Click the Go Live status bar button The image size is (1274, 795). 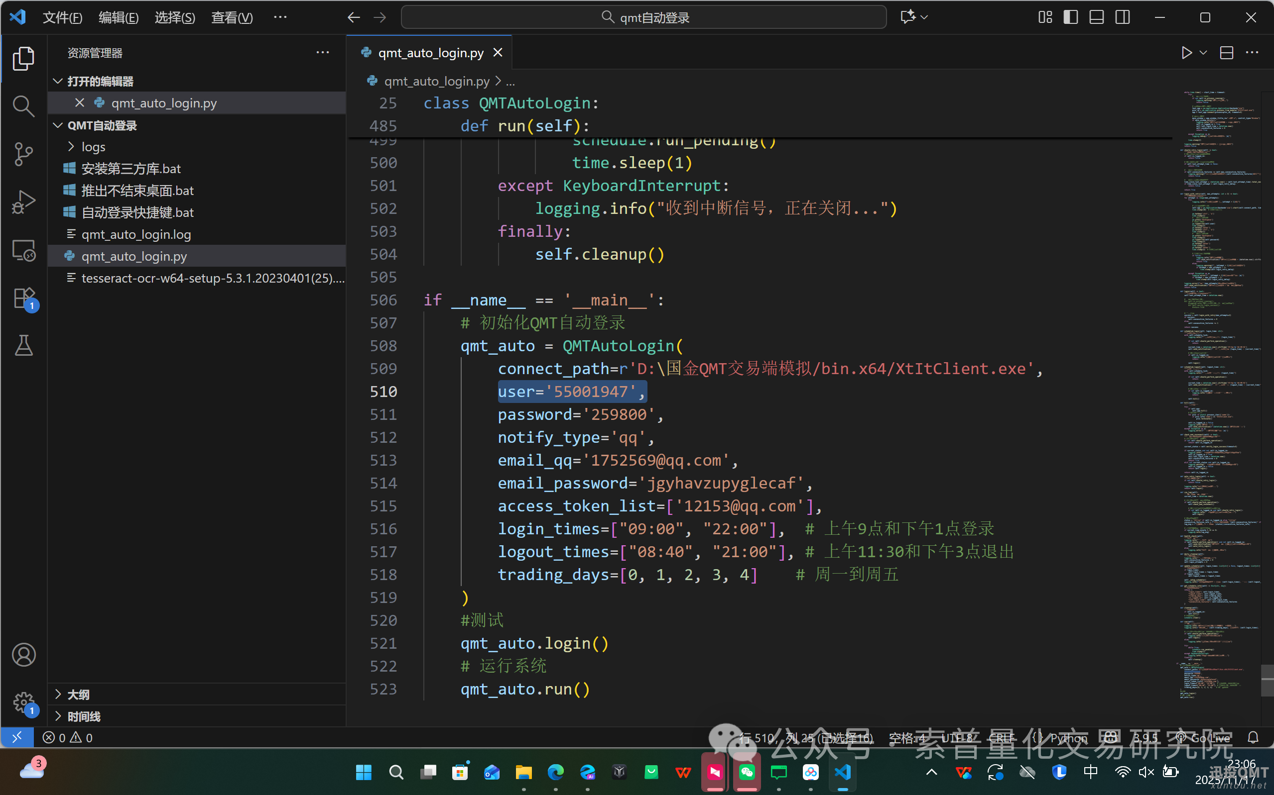coord(1205,738)
